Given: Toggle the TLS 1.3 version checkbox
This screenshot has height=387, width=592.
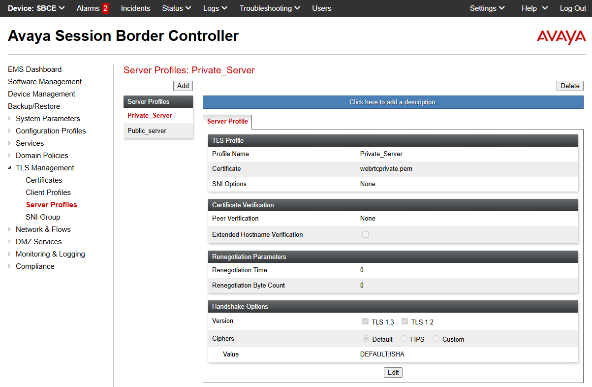Looking at the screenshot, I should [365, 322].
